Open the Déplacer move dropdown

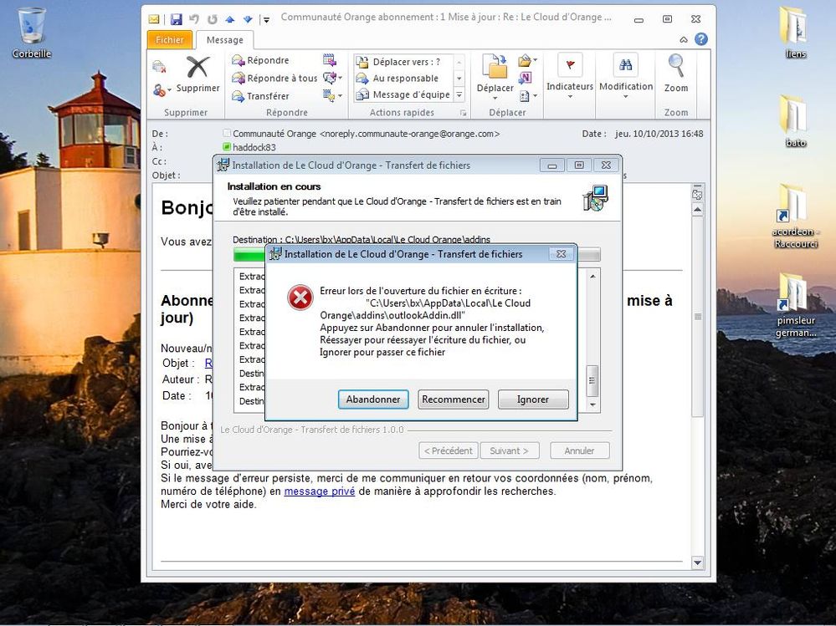[x=495, y=77]
